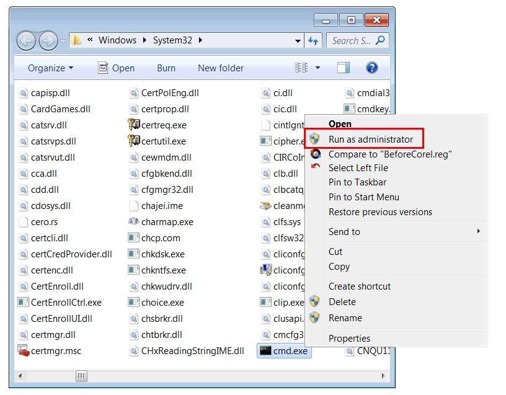Image resolution: width=506 pixels, height=395 pixels.
Task: Choose Select Left File menu entry
Action: point(396,168)
